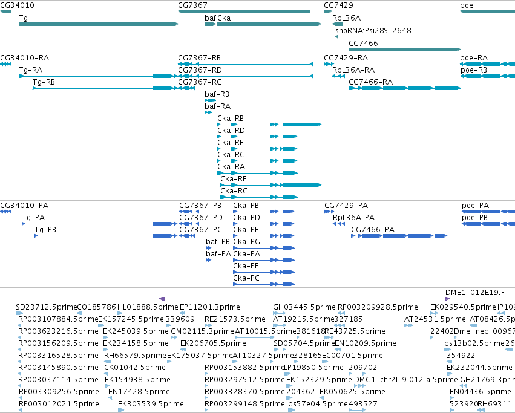This screenshot has width=515, height=413.
Task: Select the poe-PB protein label
Action: 474,218
